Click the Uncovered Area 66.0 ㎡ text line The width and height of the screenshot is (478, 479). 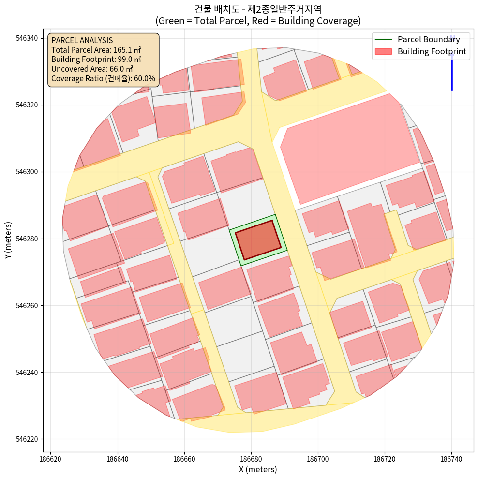pos(89,69)
